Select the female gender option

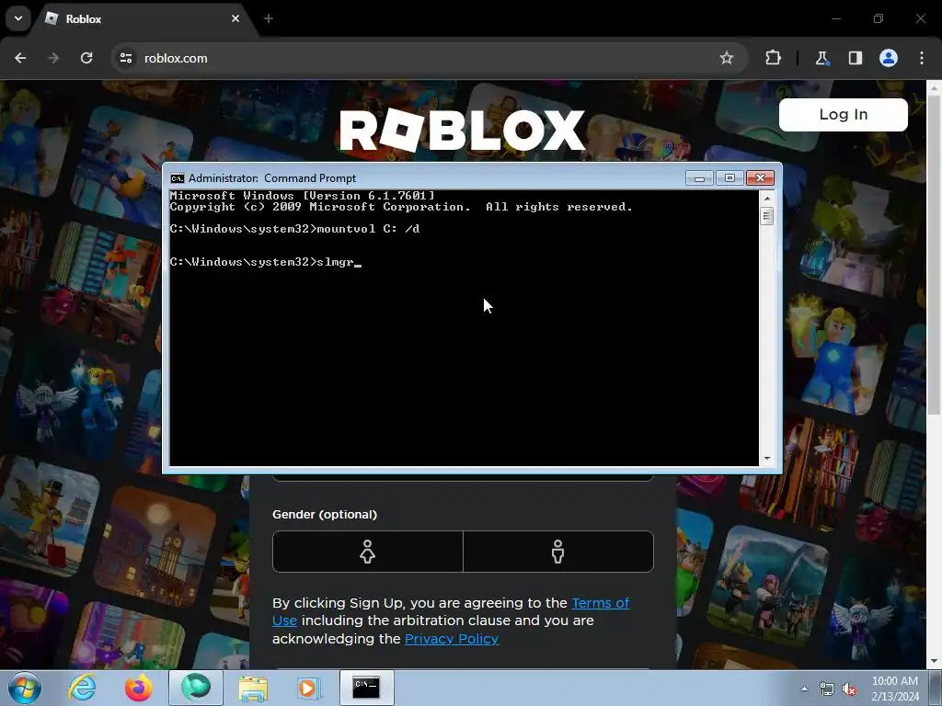[x=368, y=552]
